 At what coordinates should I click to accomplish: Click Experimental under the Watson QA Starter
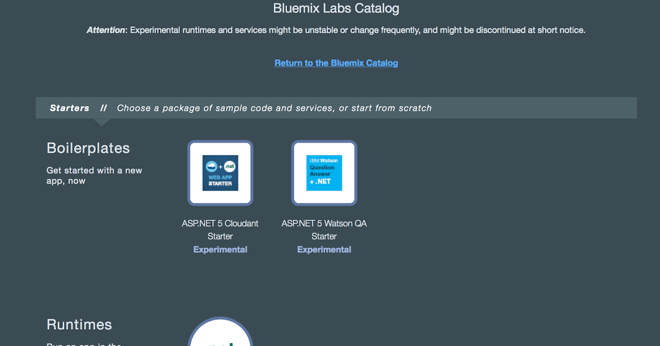324,249
